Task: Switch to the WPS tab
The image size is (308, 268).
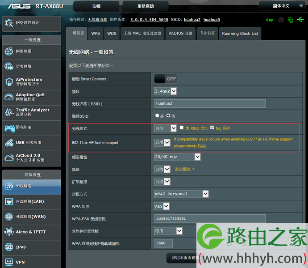Action: pyautogui.click(x=96, y=34)
